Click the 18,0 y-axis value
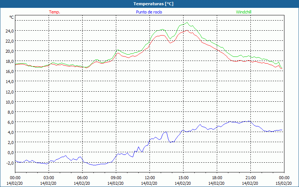 [10, 61]
